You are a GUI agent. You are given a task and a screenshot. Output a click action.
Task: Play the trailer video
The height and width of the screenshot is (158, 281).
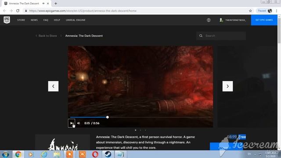[72, 123]
